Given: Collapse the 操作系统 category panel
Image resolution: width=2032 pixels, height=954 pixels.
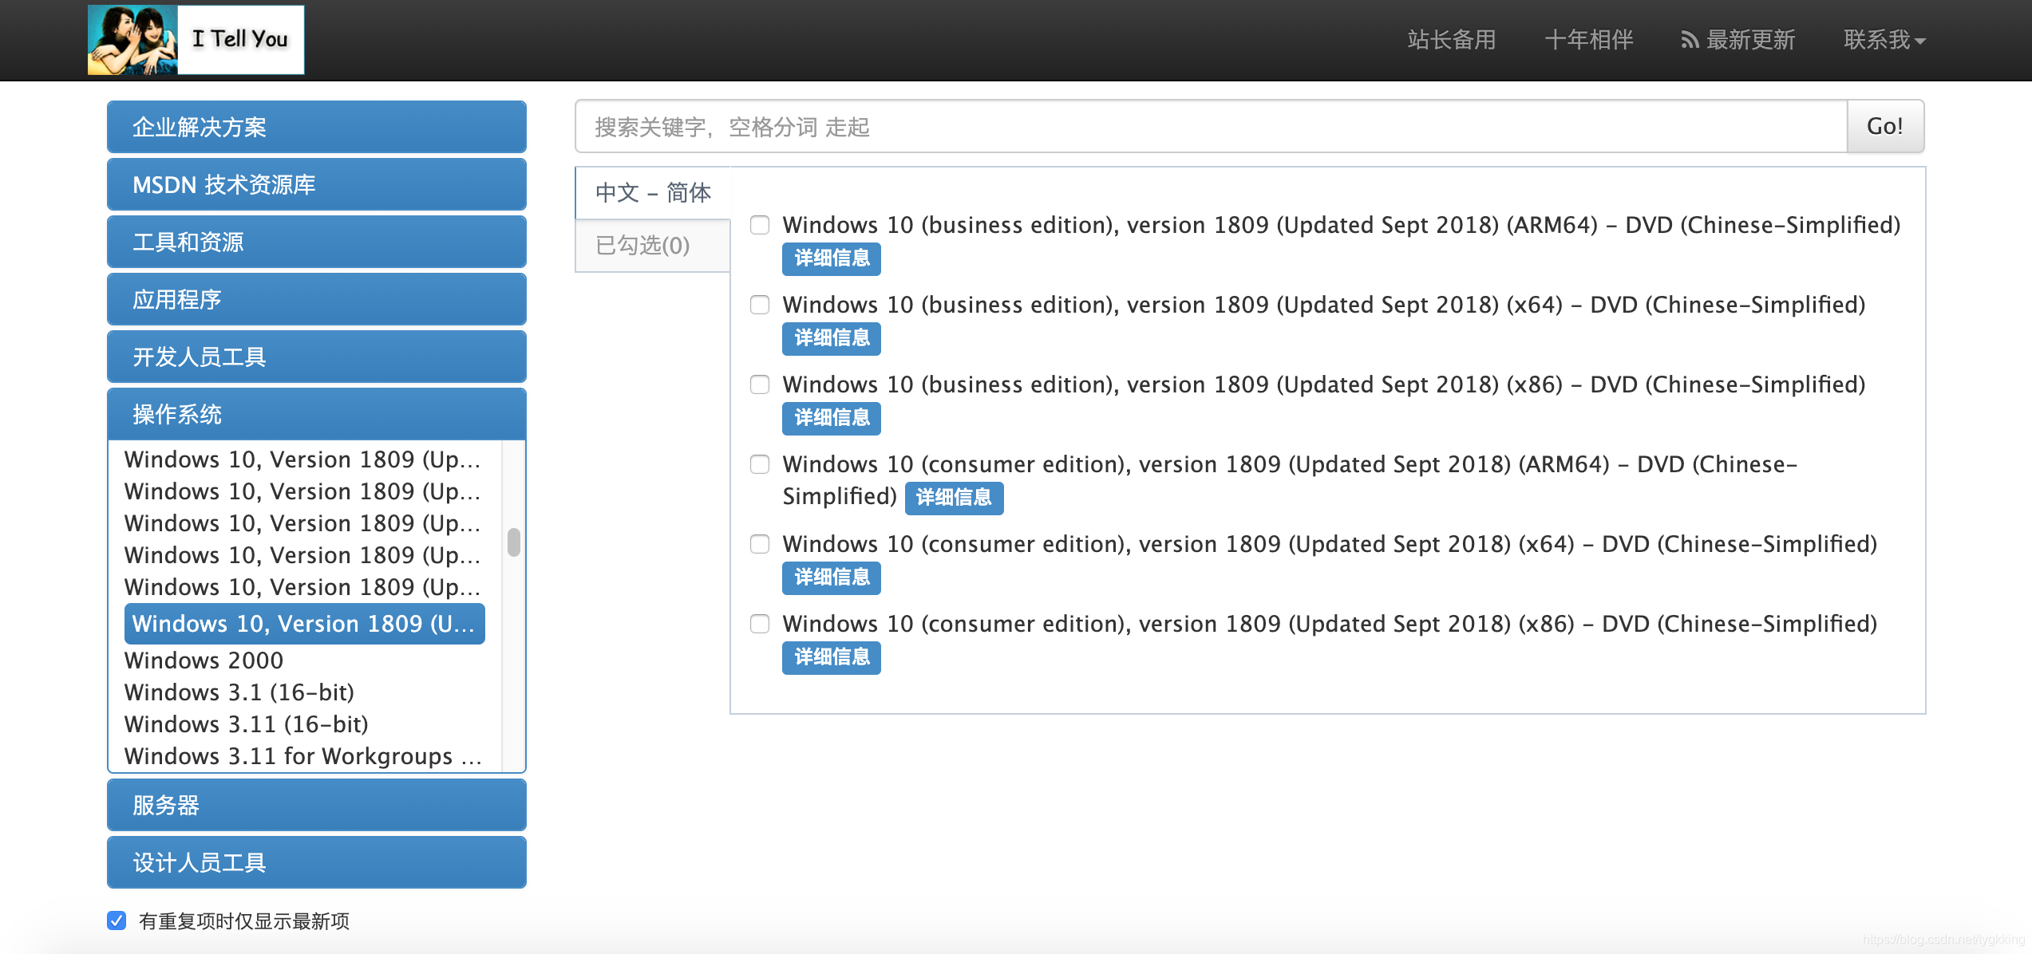Looking at the screenshot, I should point(316,414).
